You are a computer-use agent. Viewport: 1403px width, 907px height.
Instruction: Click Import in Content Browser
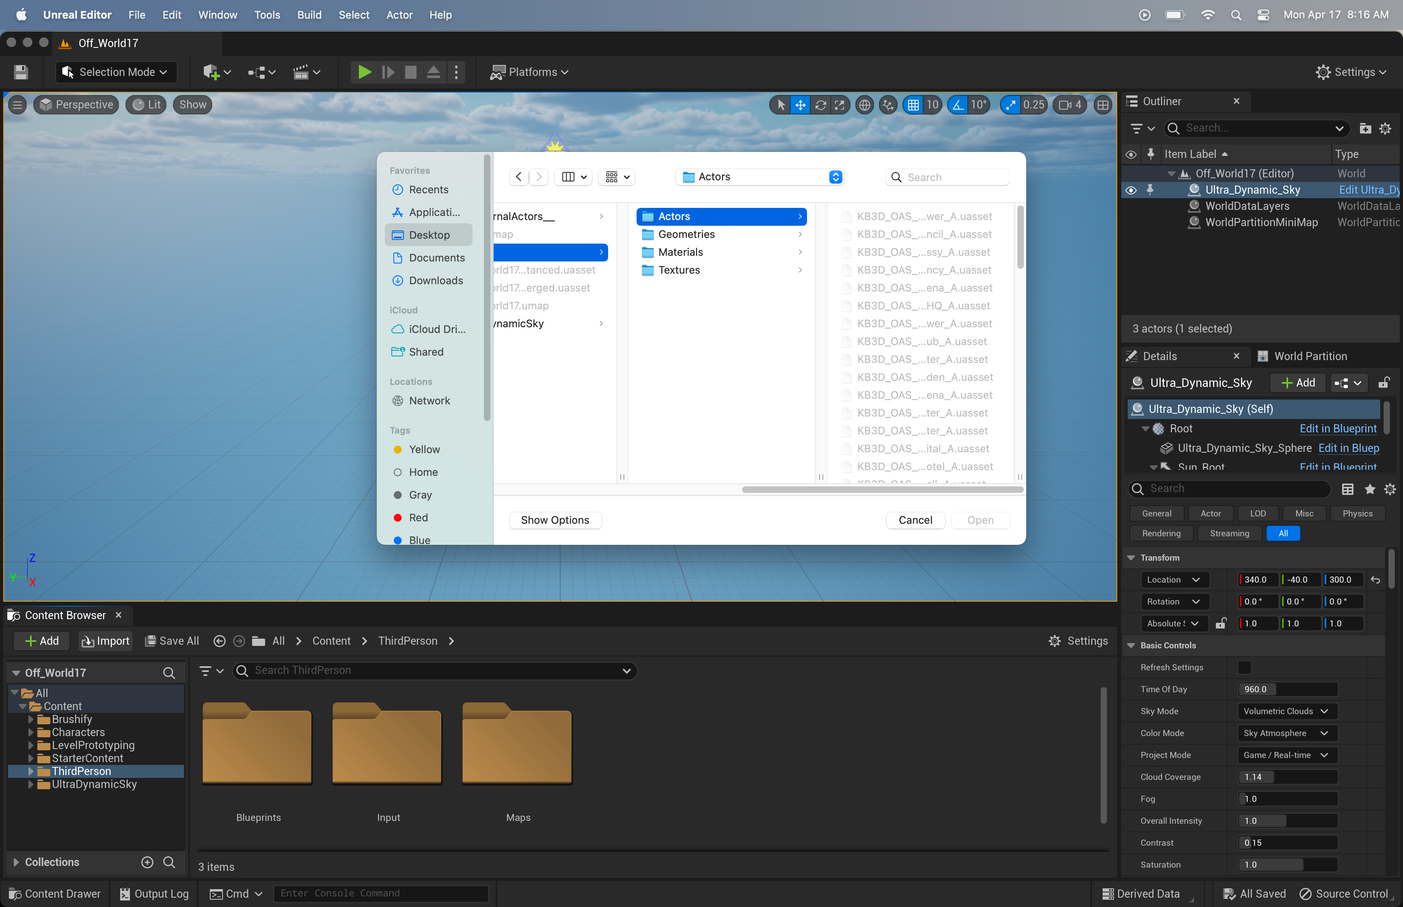point(106,641)
